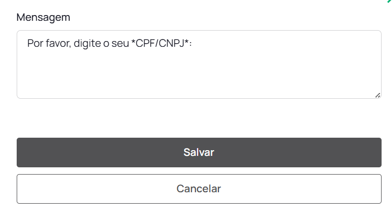The image size is (392, 212).
Task: Place cursor before "Por" at text start
Action: [x=28, y=43]
